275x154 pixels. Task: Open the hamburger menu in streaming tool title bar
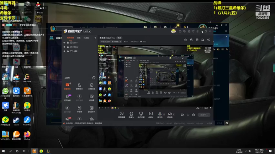pyautogui.click(x=197, y=31)
